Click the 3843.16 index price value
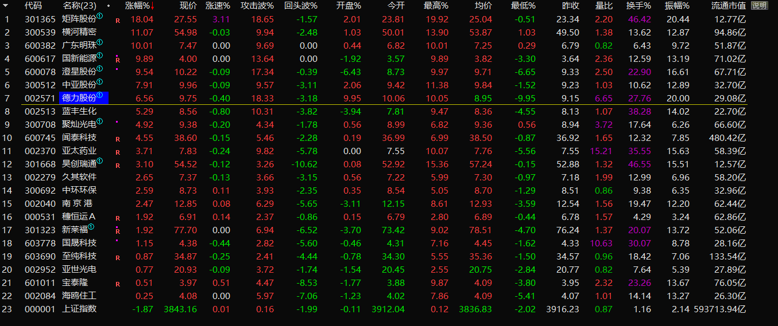Screen dimensions: 778x326 (180, 309)
